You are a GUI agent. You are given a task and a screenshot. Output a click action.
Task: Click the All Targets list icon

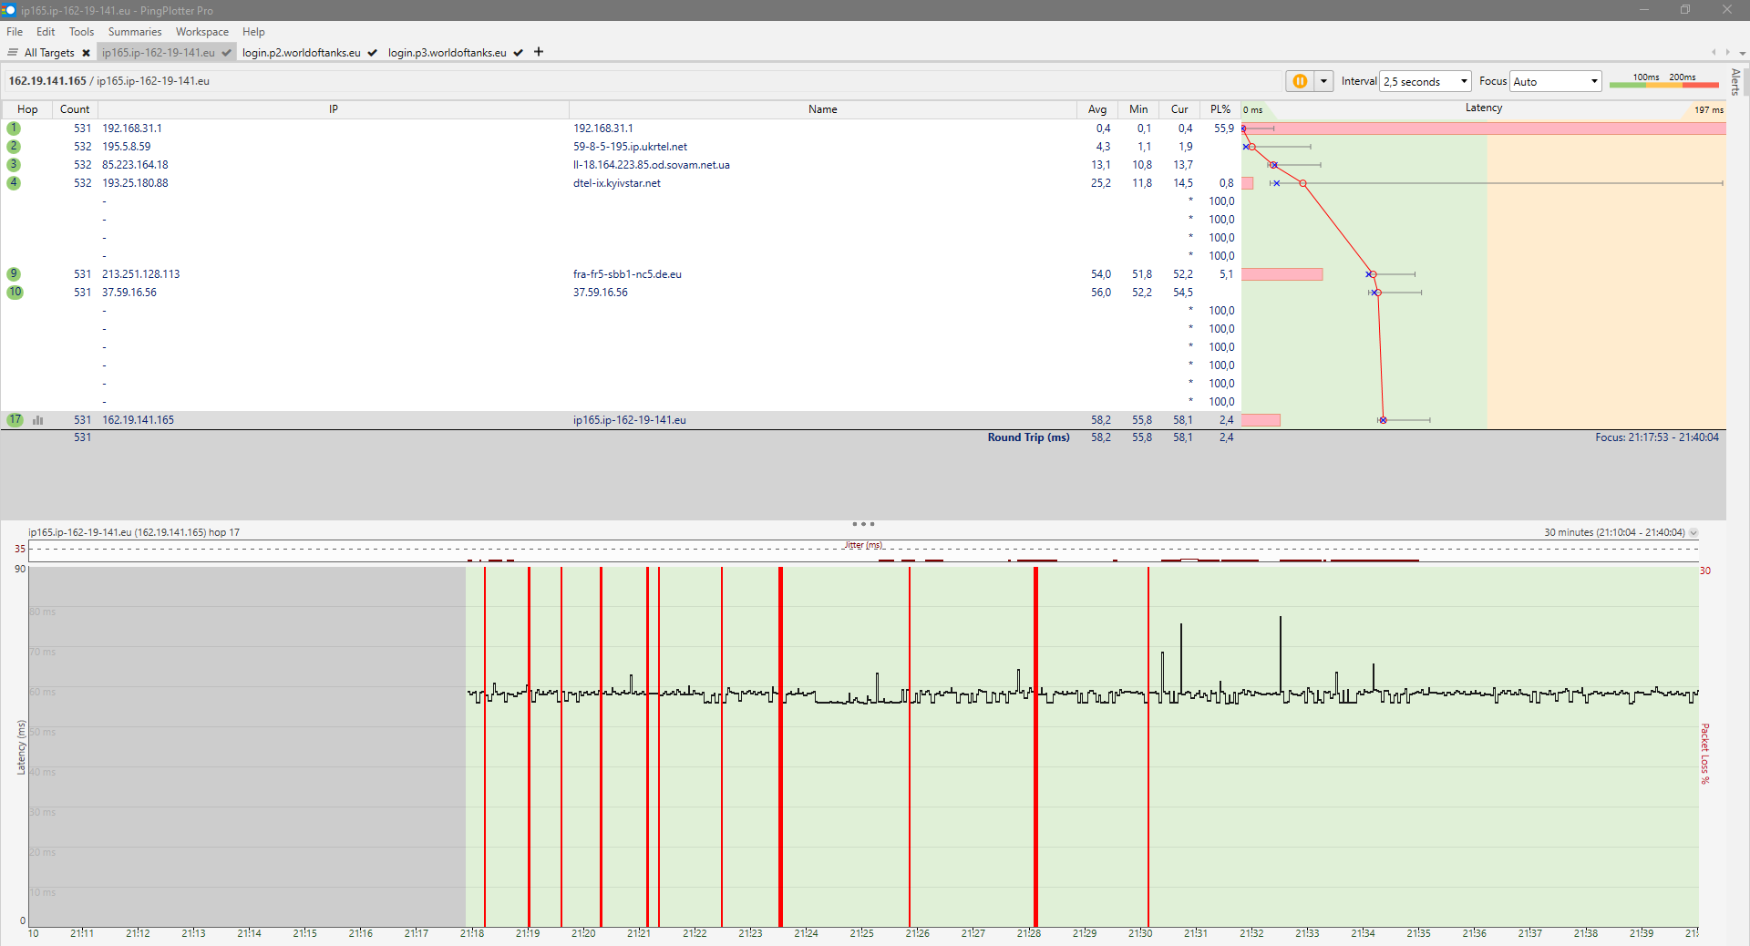click(13, 53)
